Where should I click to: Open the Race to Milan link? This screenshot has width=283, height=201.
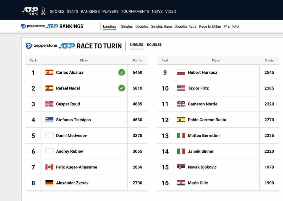(x=210, y=27)
